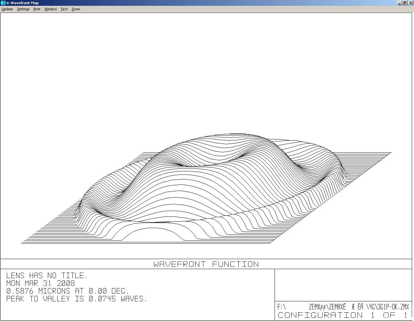Open the Settings menu

23,9
